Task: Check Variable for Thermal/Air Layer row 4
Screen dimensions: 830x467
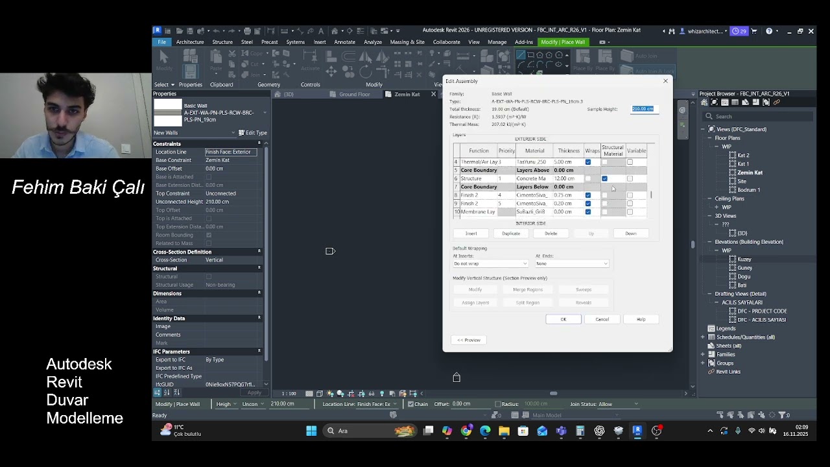Action: click(630, 162)
